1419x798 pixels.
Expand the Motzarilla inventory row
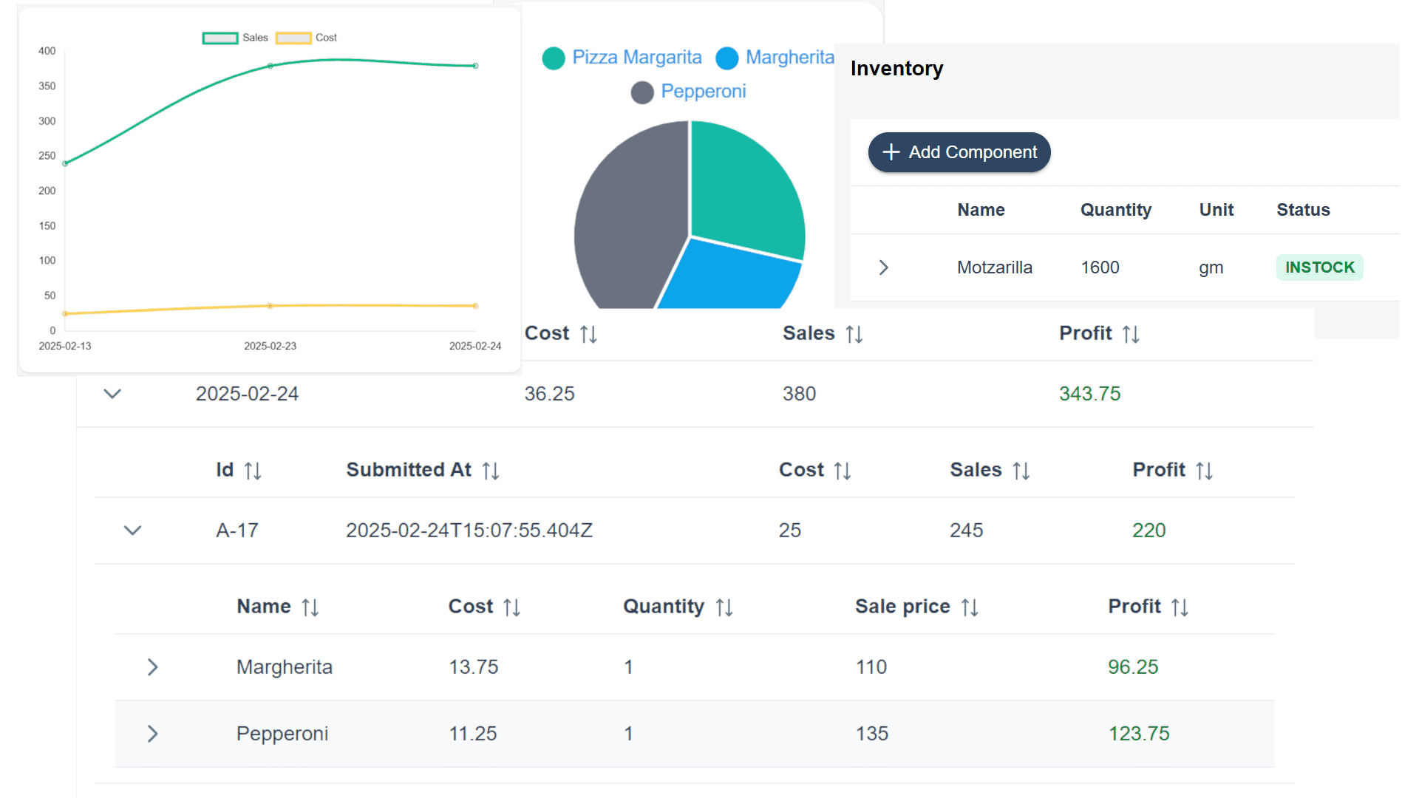tap(883, 267)
